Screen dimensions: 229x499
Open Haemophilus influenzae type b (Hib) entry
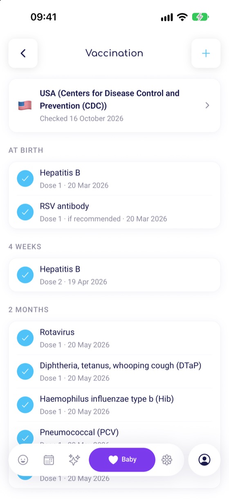[114, 405]
